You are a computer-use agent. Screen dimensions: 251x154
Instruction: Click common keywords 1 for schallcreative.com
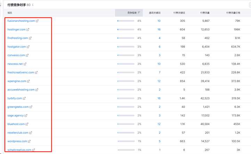(160, 150)
